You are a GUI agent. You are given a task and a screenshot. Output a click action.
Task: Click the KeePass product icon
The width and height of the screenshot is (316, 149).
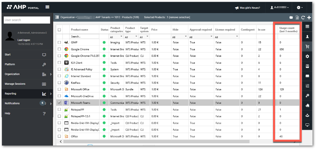point(66,83)
